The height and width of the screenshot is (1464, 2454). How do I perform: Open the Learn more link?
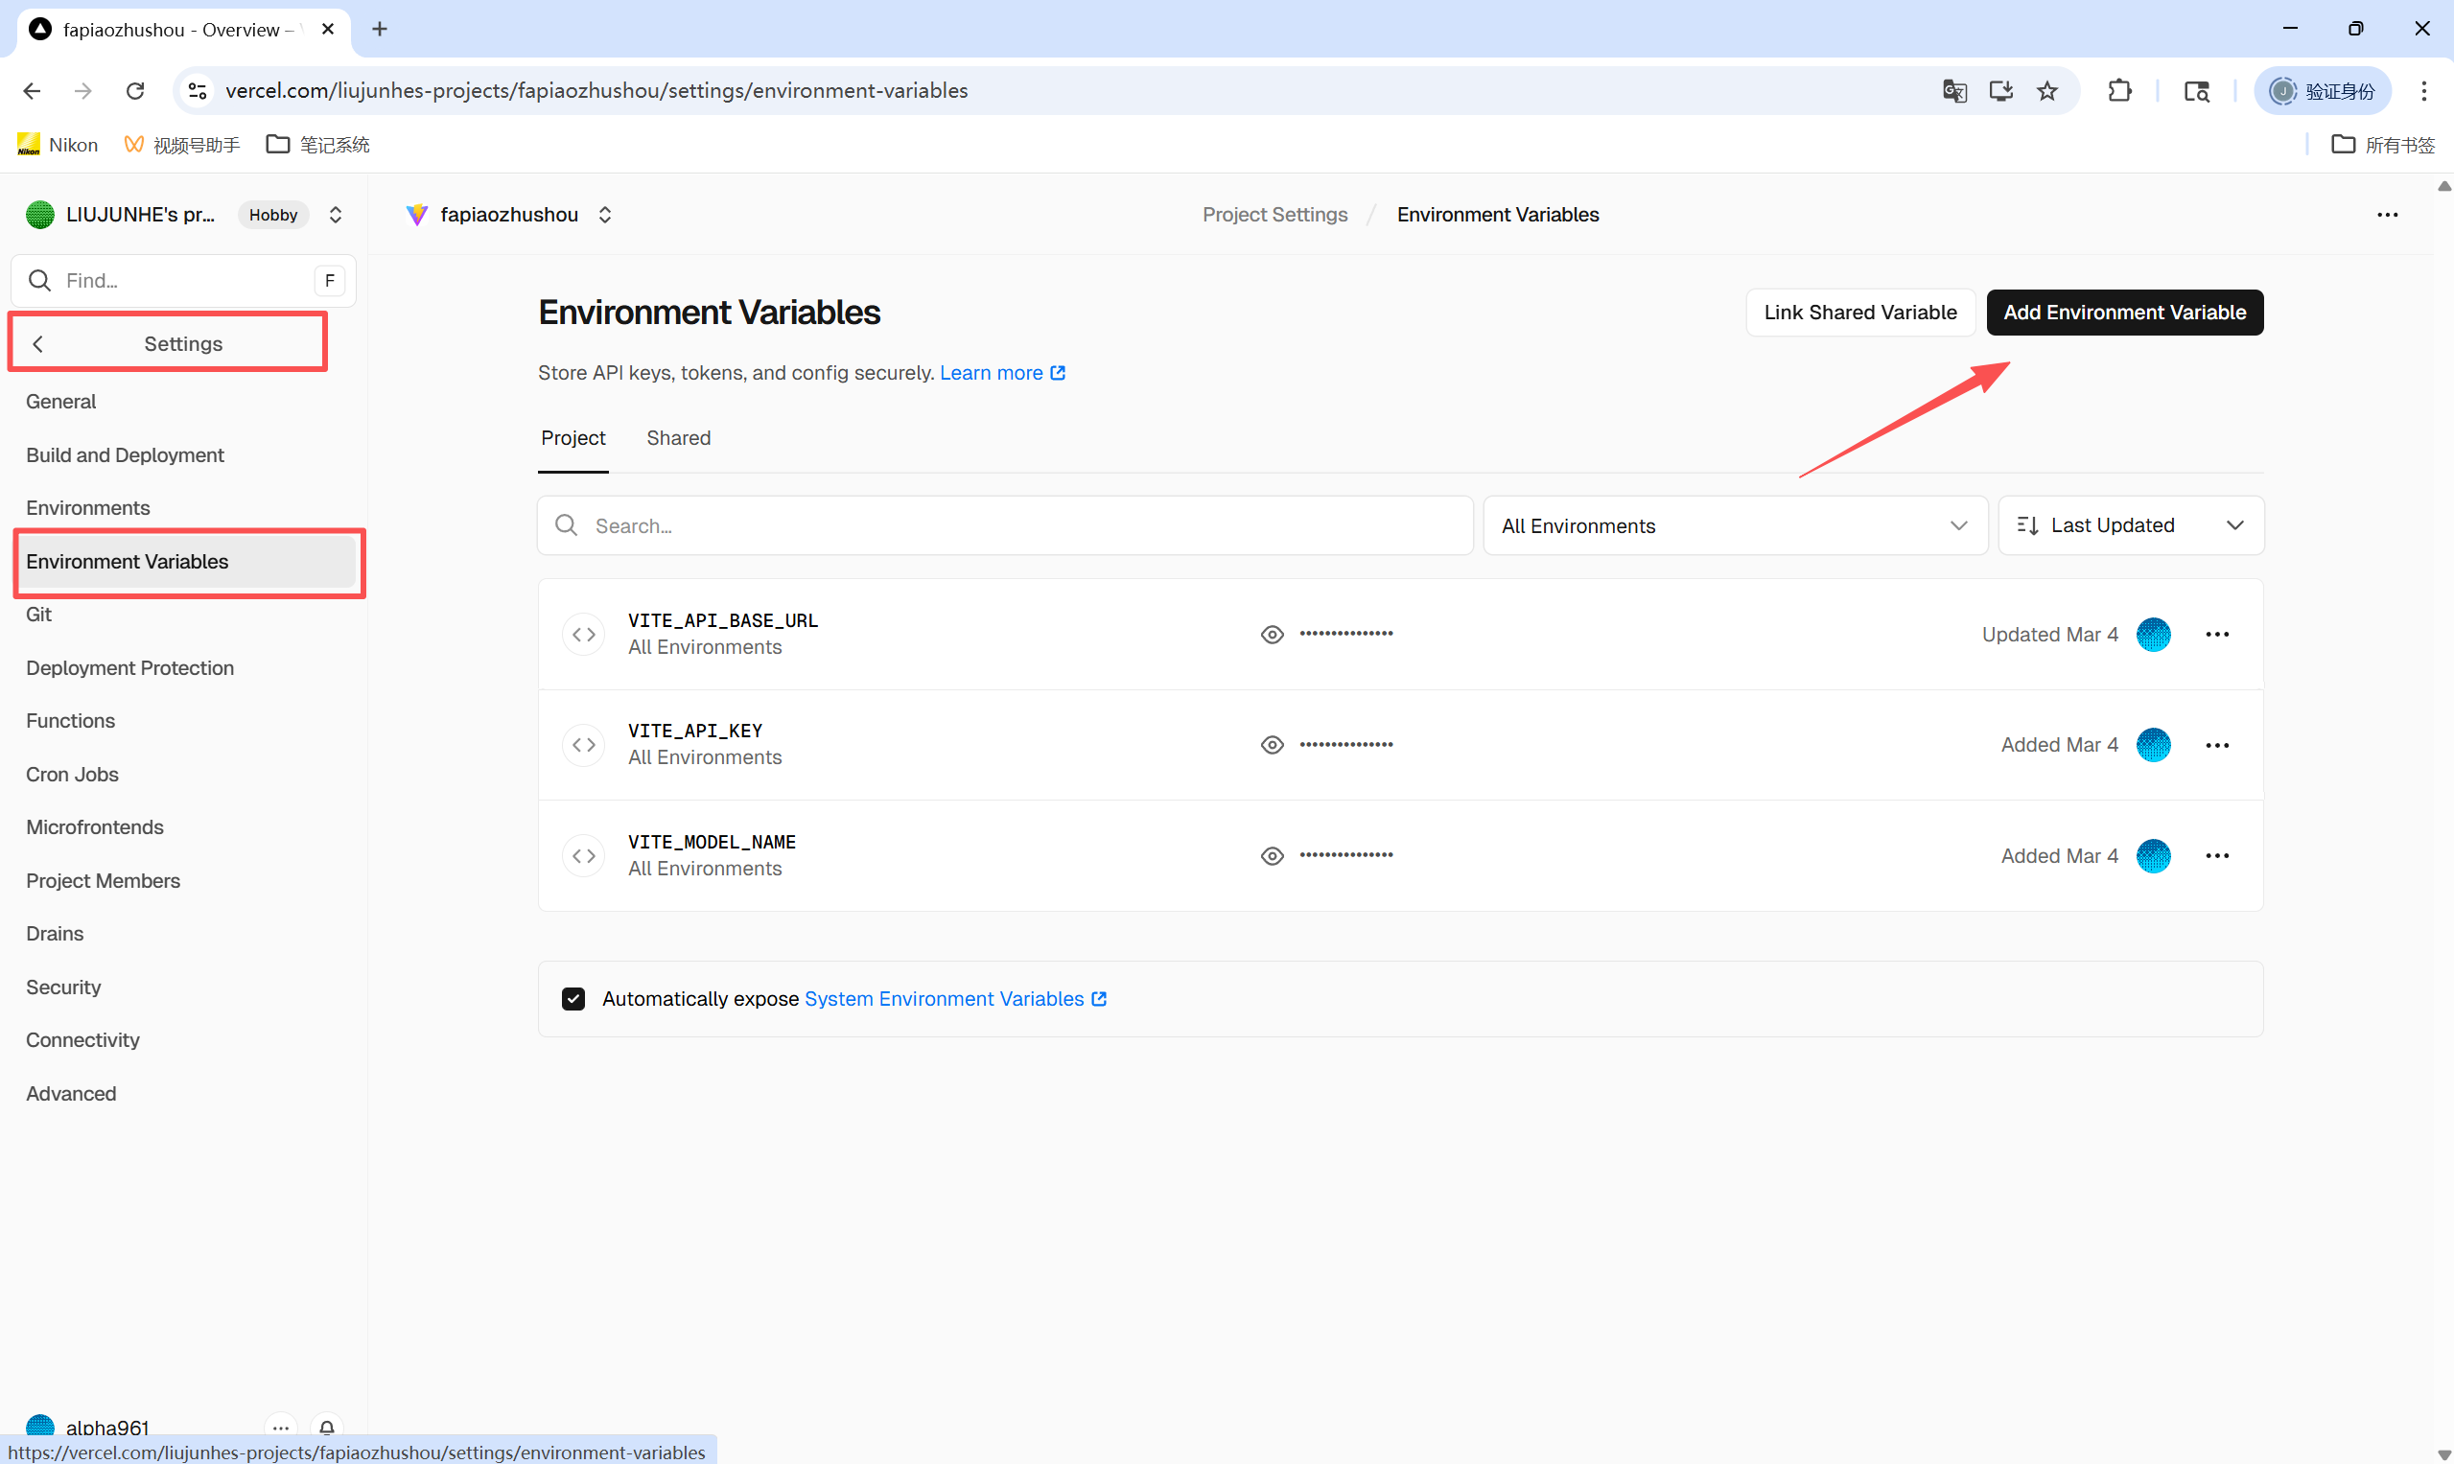(1000, 373)
